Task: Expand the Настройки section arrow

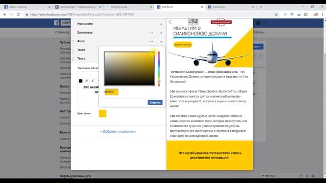Action: pyautogui.click(x=161, y=24)
